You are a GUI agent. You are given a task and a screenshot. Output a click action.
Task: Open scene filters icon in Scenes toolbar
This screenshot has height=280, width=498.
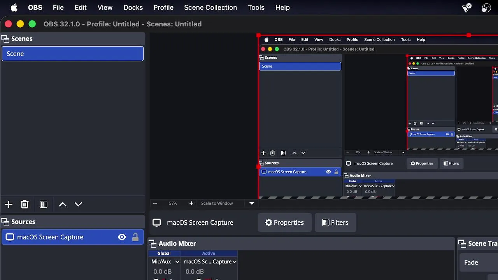[x=44, y=204]
